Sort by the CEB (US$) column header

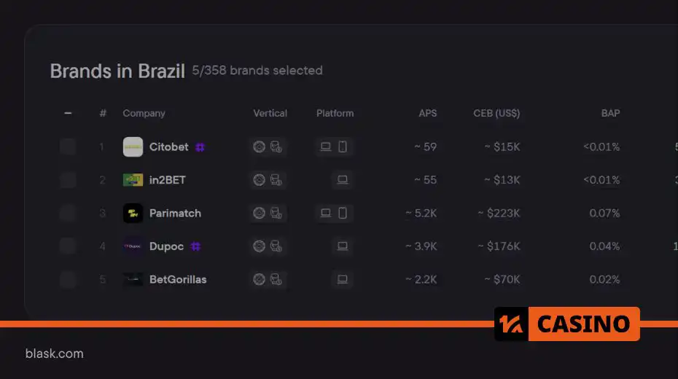pyautogui.click(x=496, y=113)
